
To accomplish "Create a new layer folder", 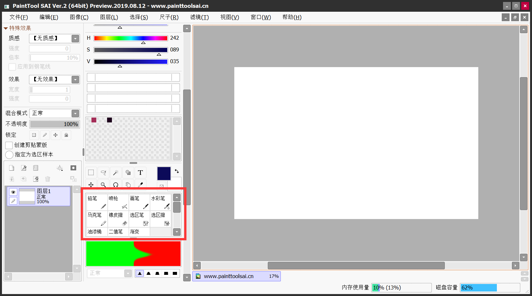I will click(x=35, y=168).
